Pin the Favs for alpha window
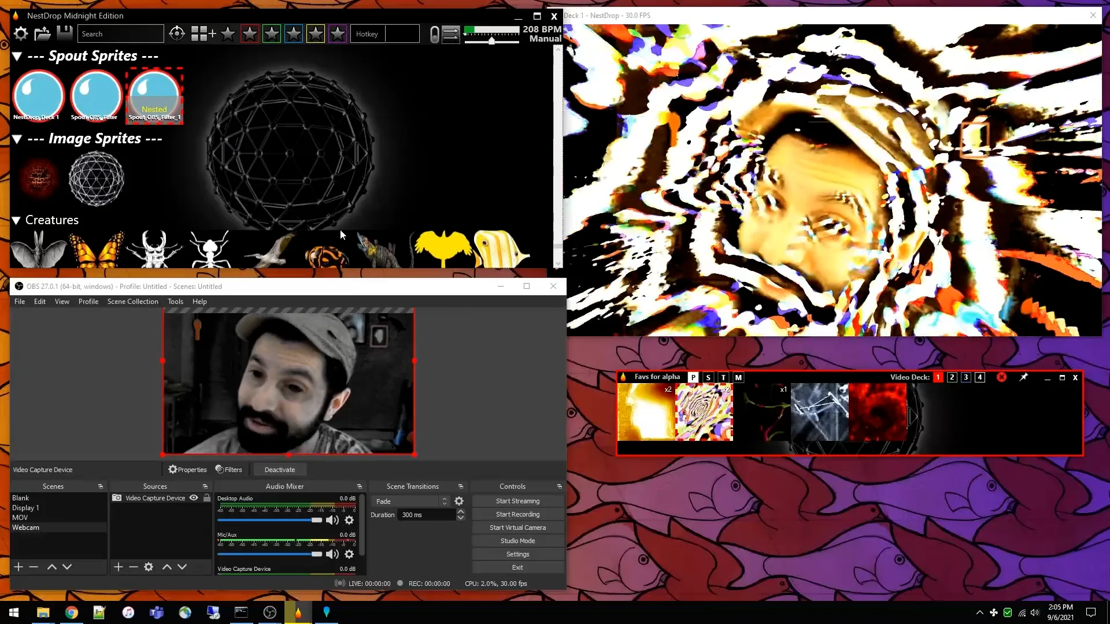The height and width of the screenshot is (624, 1110). pos(1024,377)
